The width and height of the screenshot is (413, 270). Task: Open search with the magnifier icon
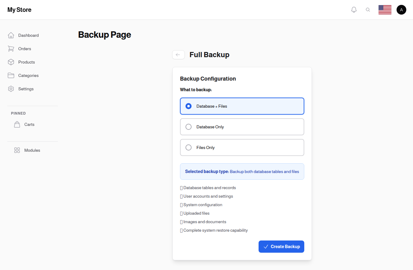(x=368, y=9)
